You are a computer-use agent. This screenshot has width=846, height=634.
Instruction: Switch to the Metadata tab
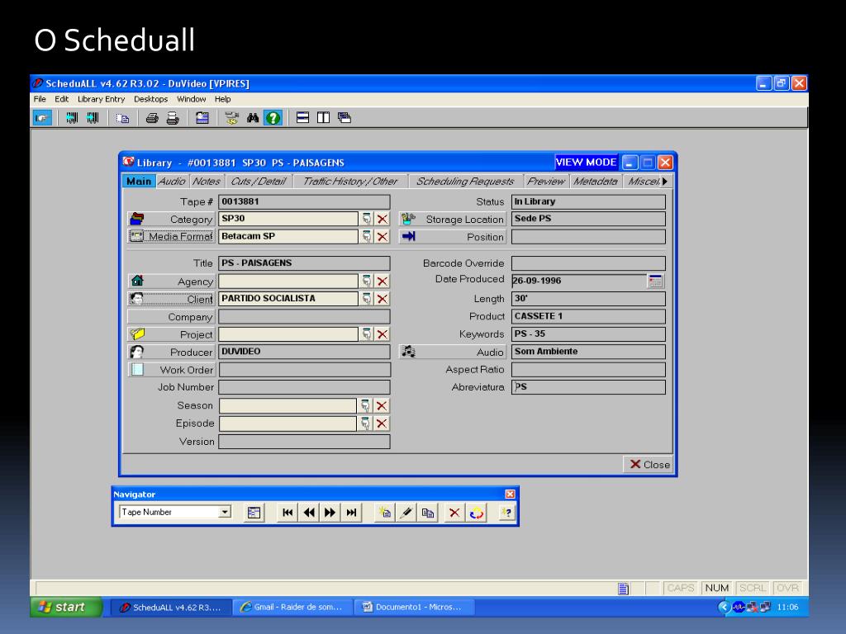tap(596, 182)
